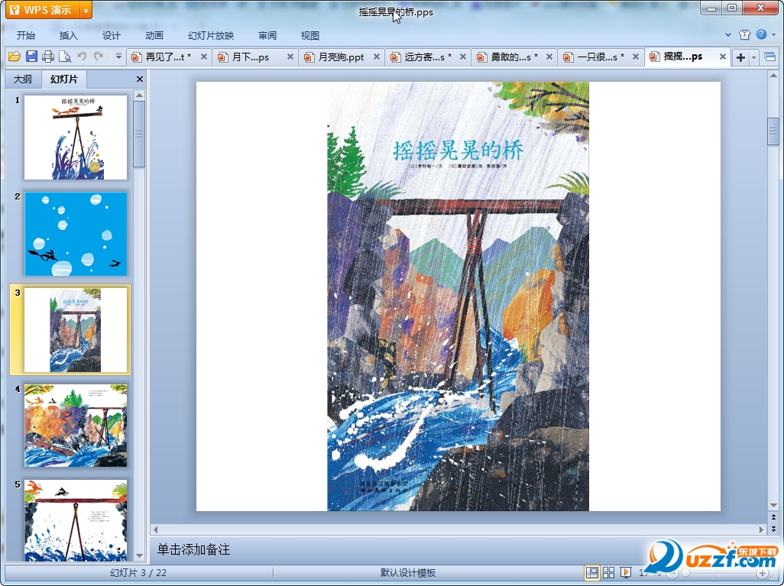Open the 动画 ribbon tab
The image size is (784, 586).
(154, 35)
